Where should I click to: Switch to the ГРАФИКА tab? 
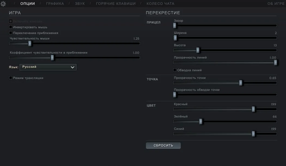(x=55, y=4)
